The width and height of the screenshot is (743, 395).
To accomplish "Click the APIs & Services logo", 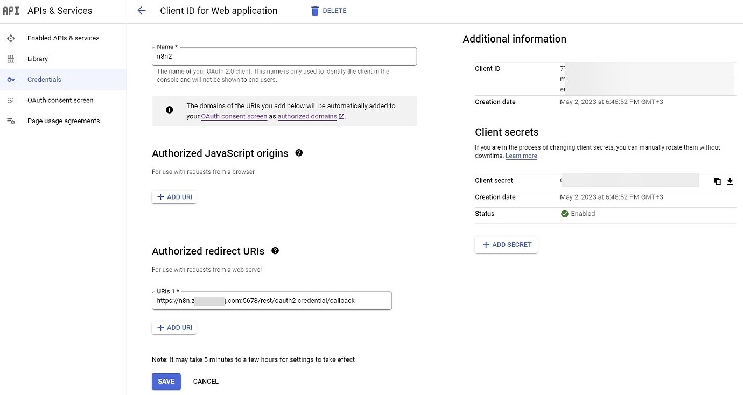I will (x=51, y=10).
